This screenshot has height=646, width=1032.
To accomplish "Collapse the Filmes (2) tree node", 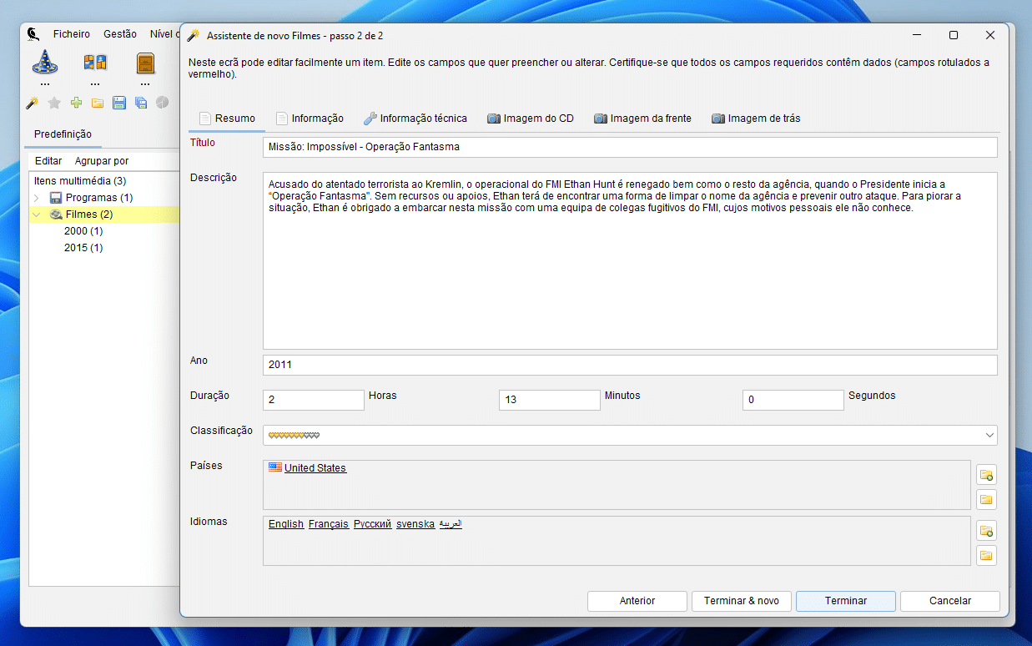I will tap(37, 214).
